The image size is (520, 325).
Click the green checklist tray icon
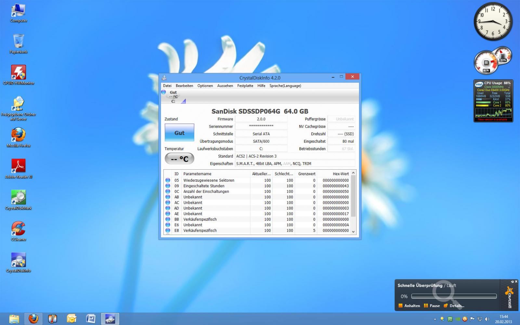click(450, 319)
